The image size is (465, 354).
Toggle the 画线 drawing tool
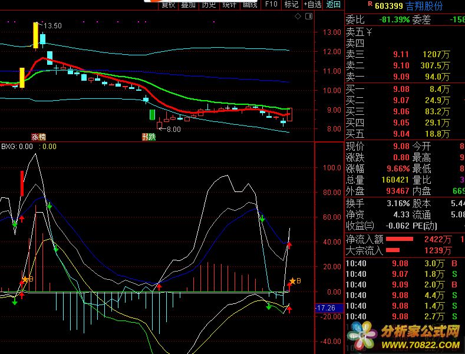coord(250,4)
